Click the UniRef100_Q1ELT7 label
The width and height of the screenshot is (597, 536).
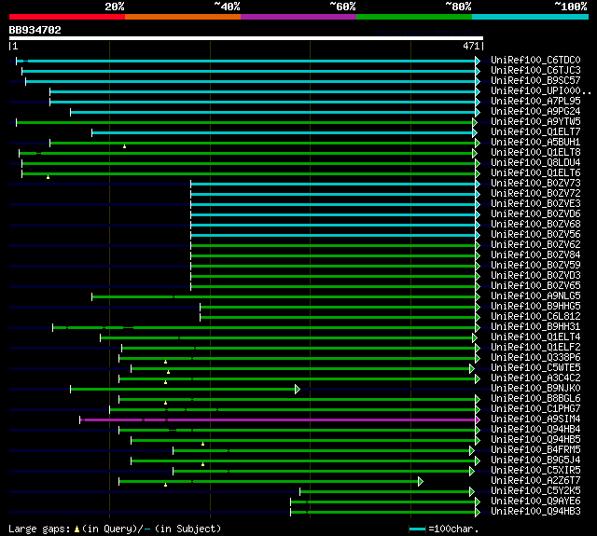[x=535, y=132]
